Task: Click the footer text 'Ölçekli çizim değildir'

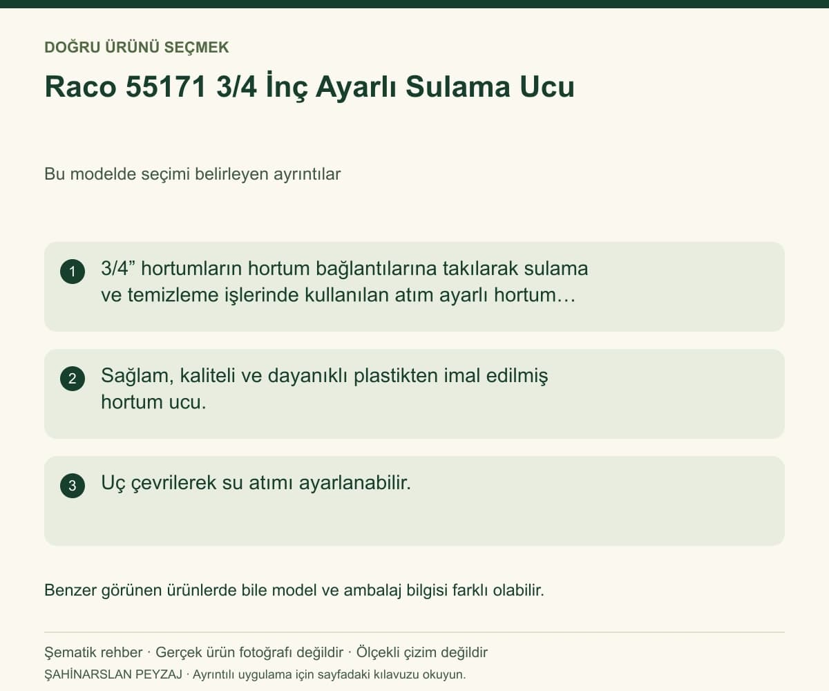Action: click(x=422, y=652)
